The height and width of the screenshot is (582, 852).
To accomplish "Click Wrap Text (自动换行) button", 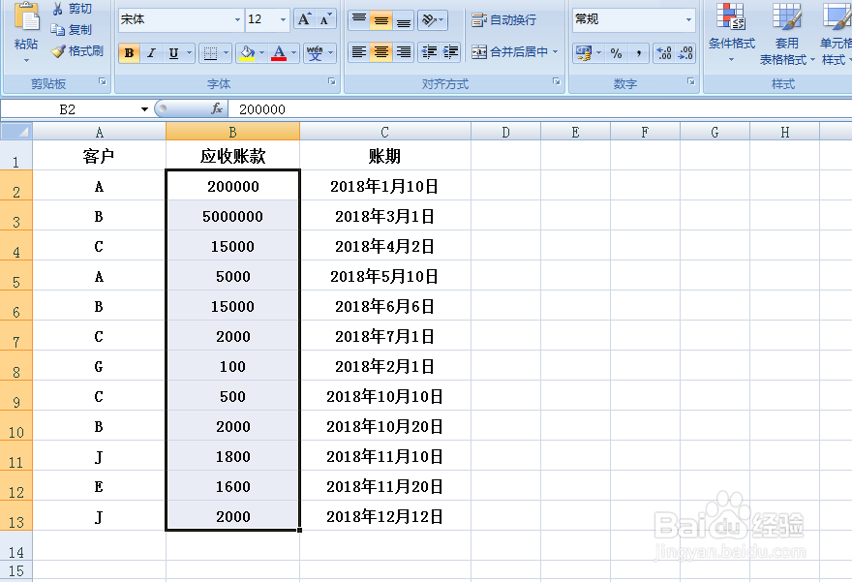I will 503,20.
